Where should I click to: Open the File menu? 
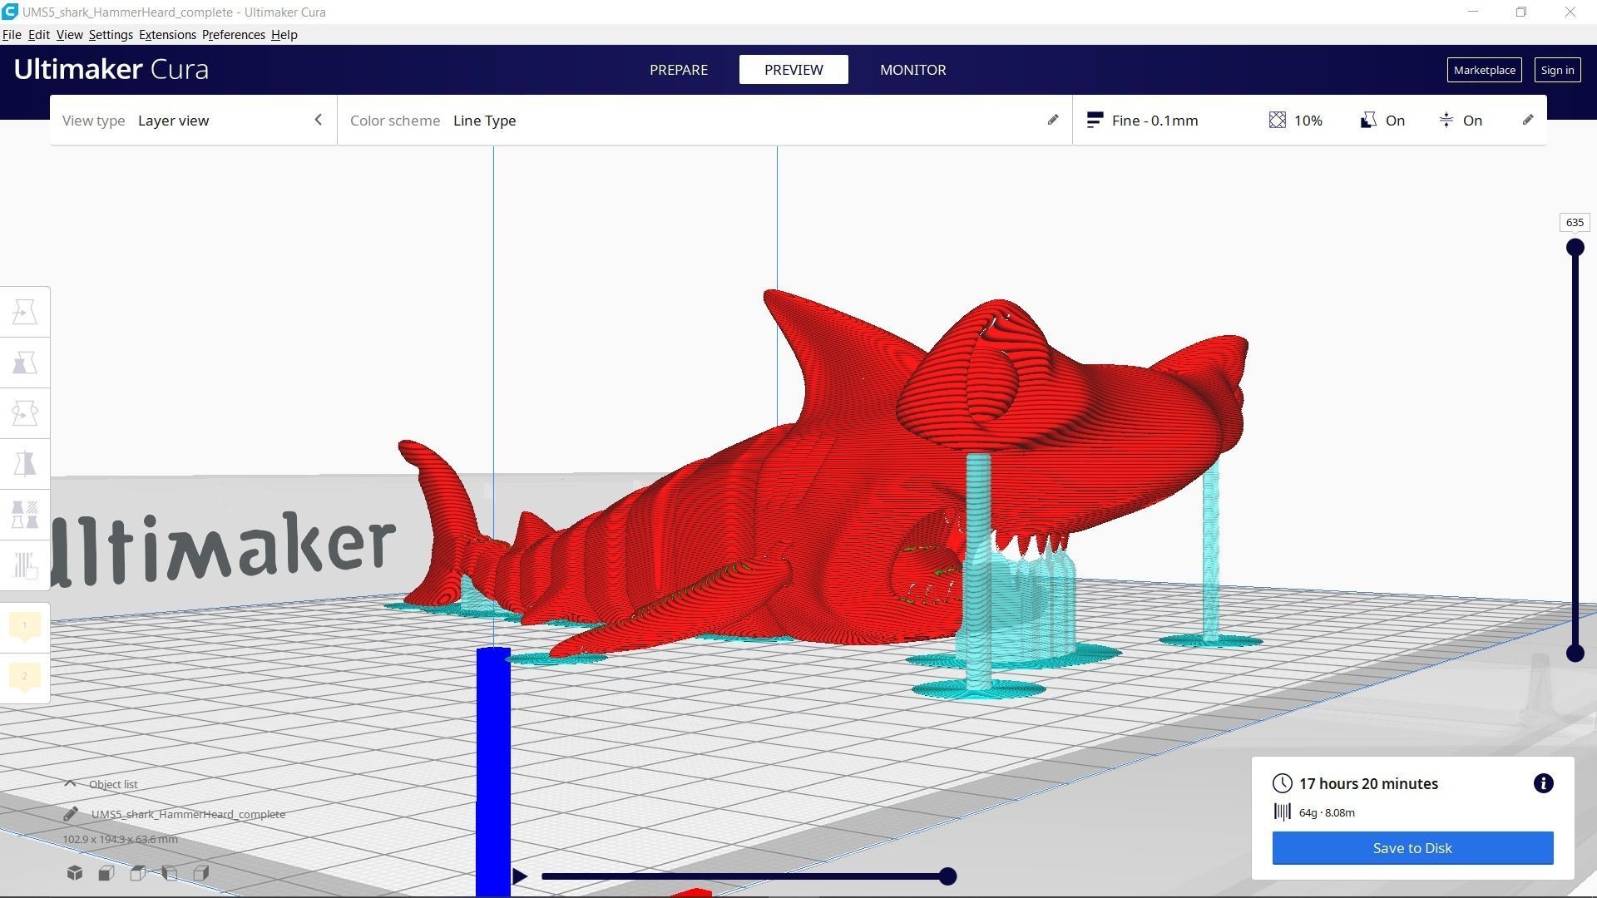pyautogui.click(x=12, y=35)
